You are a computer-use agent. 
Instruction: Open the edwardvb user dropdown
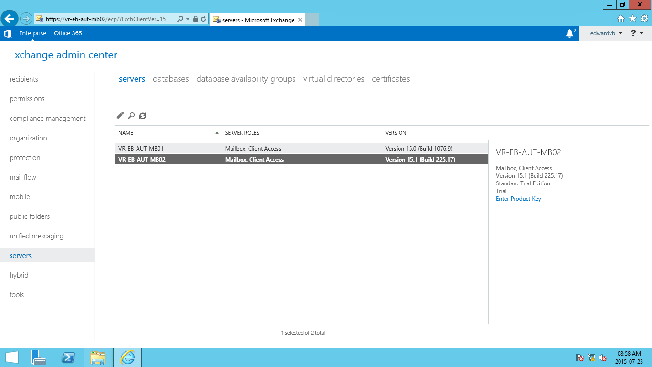[606, 33]
